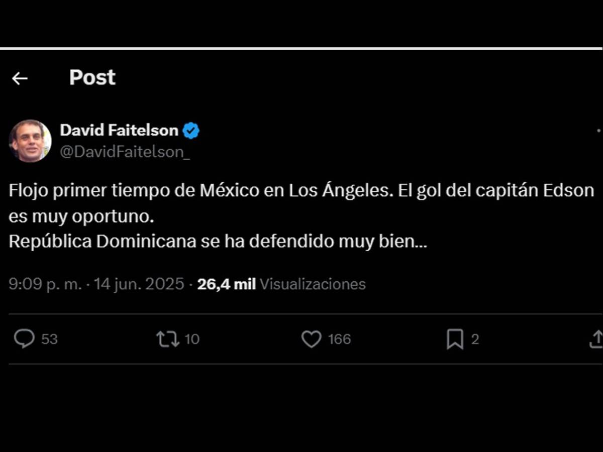Viewport: 603px width, 452px height.
Task: Click the 14 jun. 2025 timestamp link
Action: pos(141,283)
